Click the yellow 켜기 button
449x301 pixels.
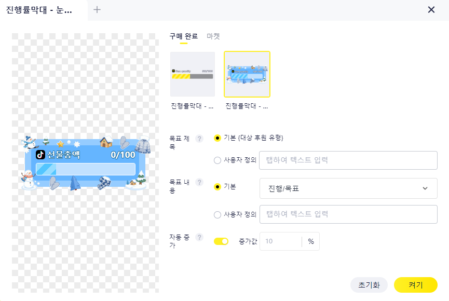[x=415, y=285]
